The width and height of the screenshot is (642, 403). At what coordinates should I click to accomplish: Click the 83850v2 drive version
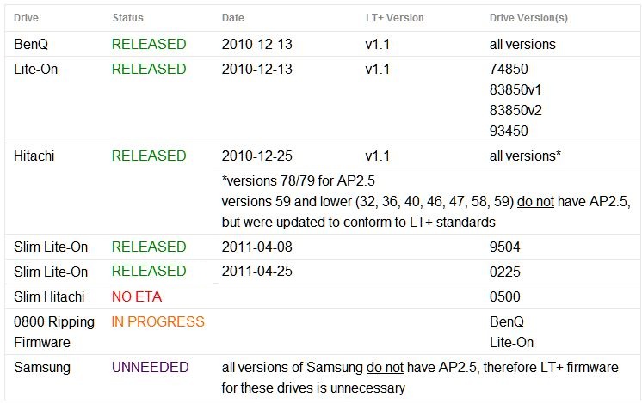515,110
